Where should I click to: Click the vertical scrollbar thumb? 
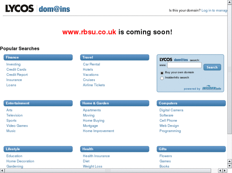tap(230, 69)
